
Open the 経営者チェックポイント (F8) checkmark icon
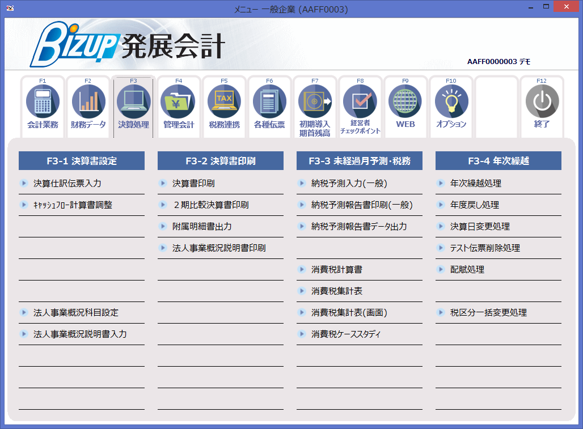pos(361,102)
